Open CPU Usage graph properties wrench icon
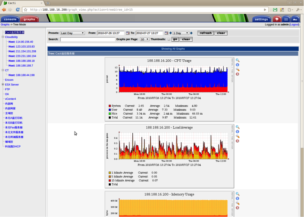 tap(238, 69)
